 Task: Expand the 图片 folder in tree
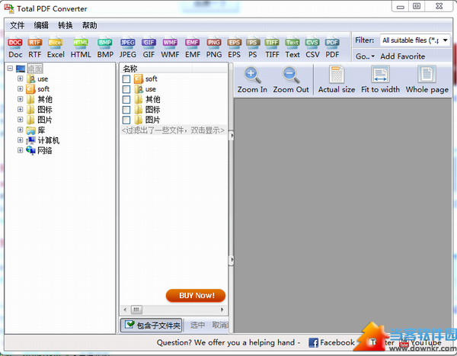click(20, 120)
